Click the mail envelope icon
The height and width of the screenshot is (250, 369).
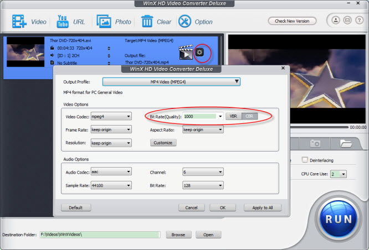347,20
